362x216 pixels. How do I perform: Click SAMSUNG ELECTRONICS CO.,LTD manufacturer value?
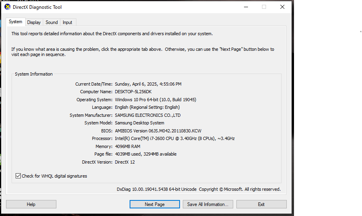click(x=148, y=115)
